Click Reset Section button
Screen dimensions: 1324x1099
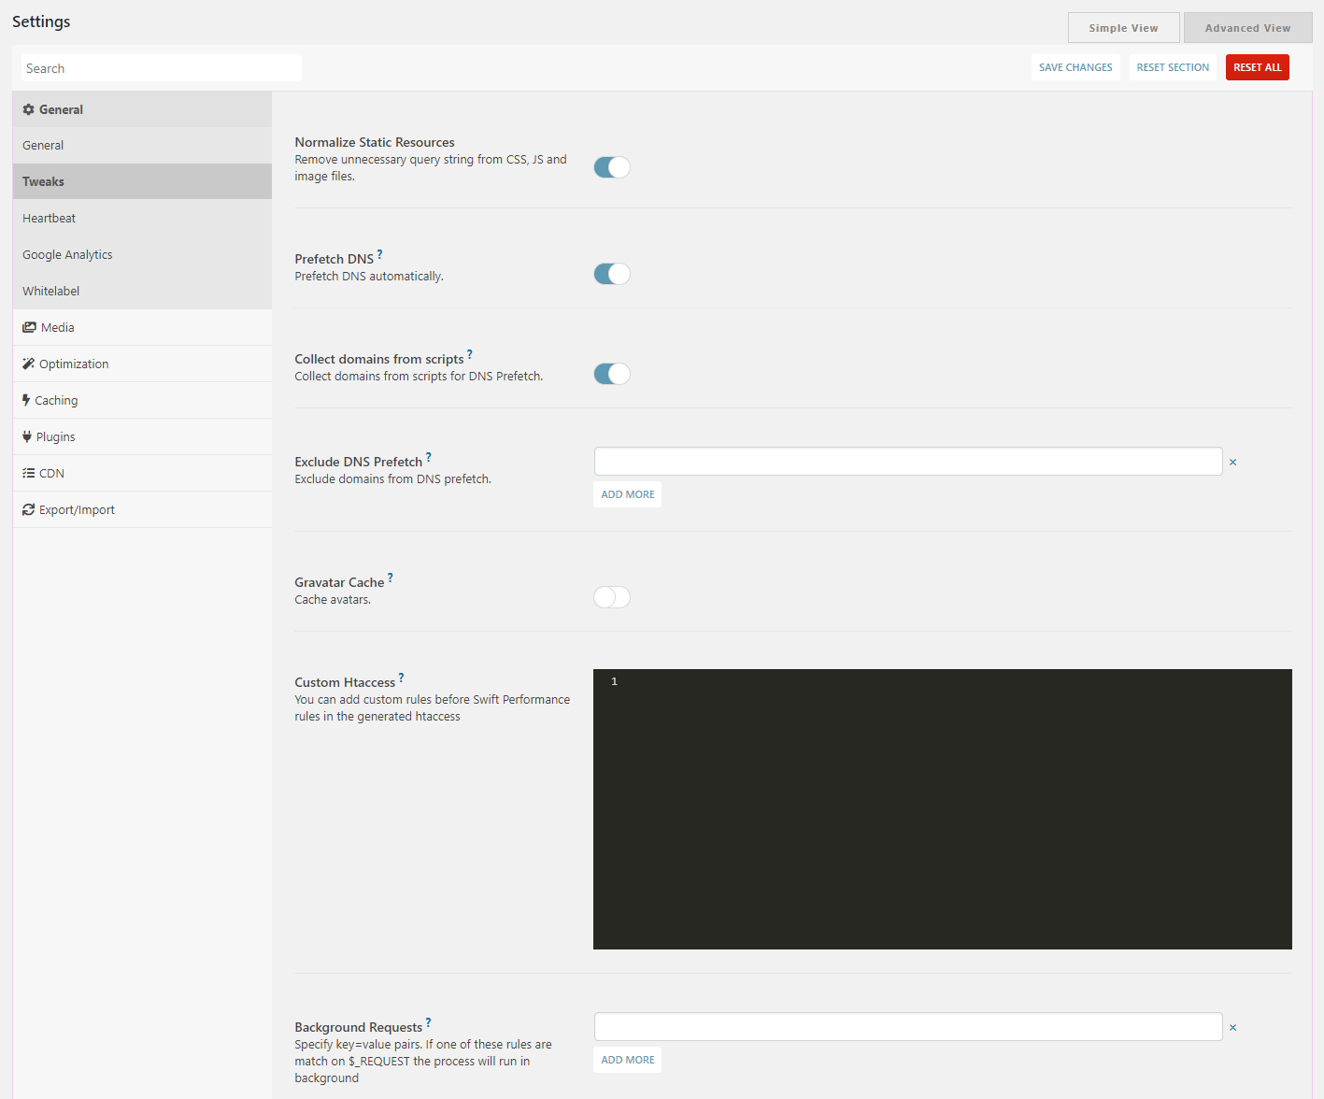point(1173,67)
